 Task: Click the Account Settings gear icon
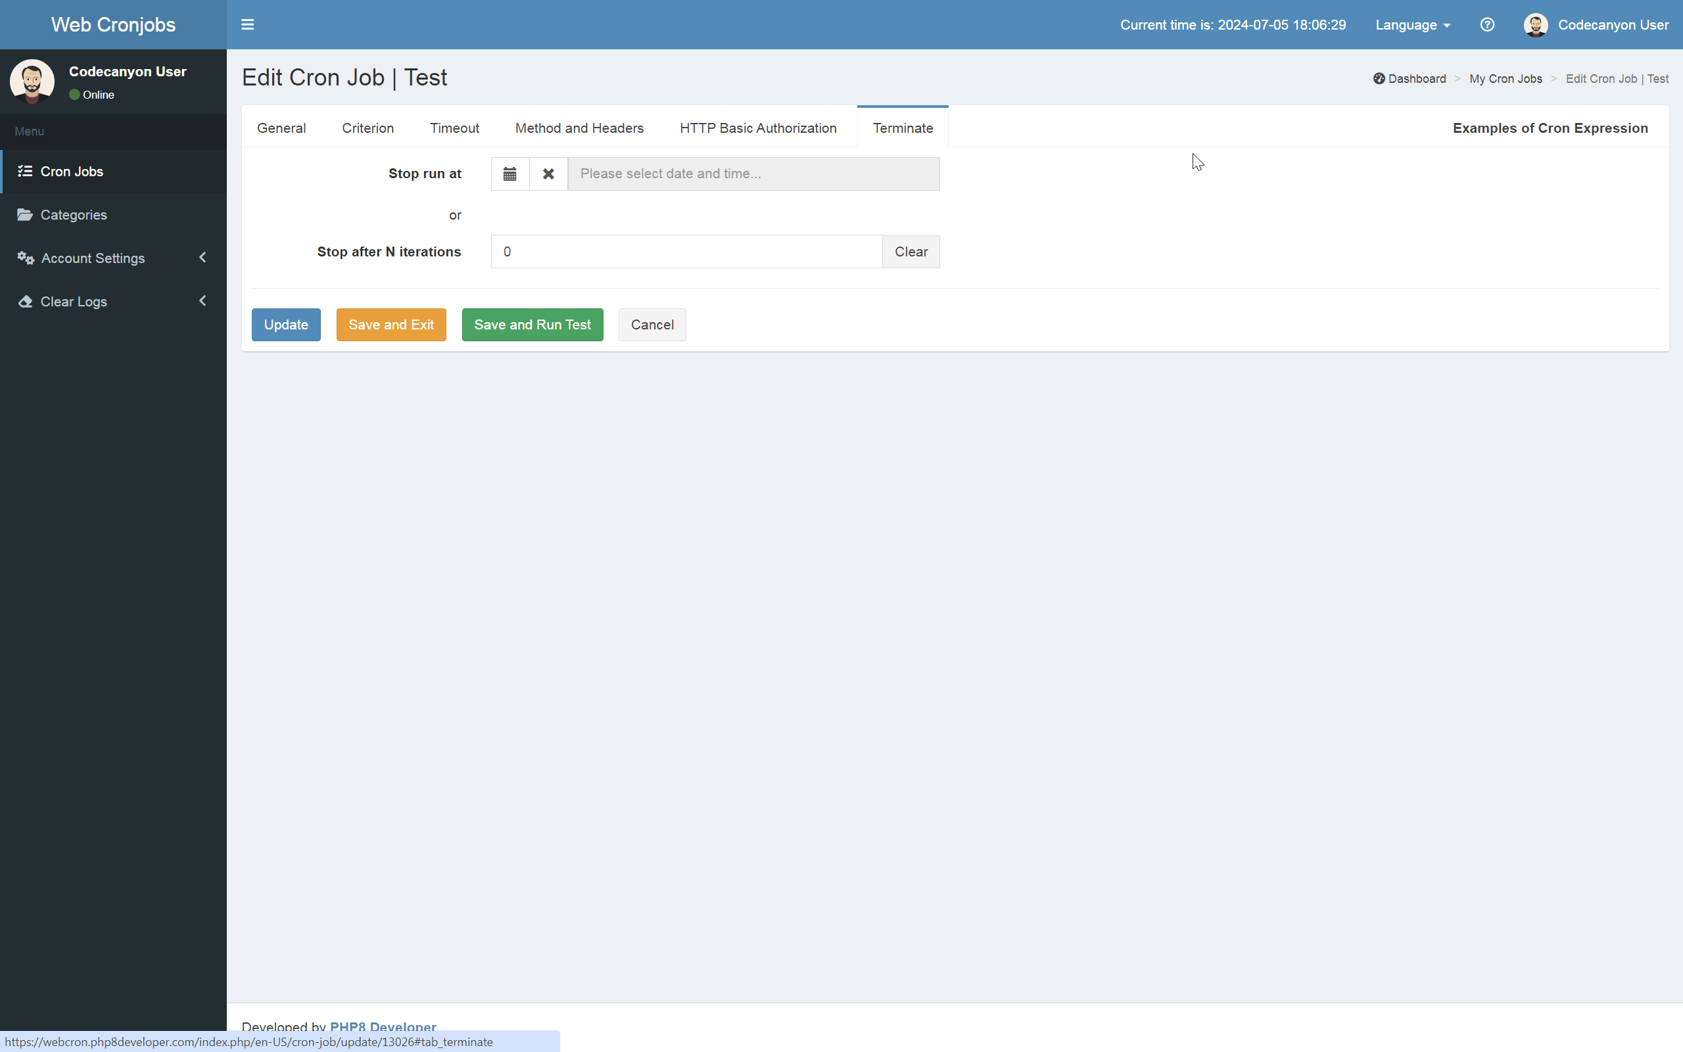26,258
